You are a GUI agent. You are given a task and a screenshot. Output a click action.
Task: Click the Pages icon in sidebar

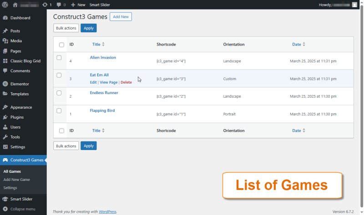[x=5, y=51]
